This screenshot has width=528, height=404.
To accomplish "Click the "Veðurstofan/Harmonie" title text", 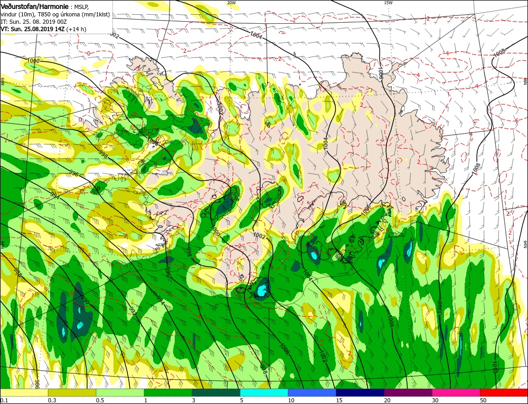I will [35, 7].
